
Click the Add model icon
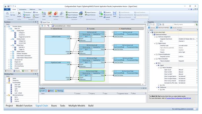click(50, 13)
